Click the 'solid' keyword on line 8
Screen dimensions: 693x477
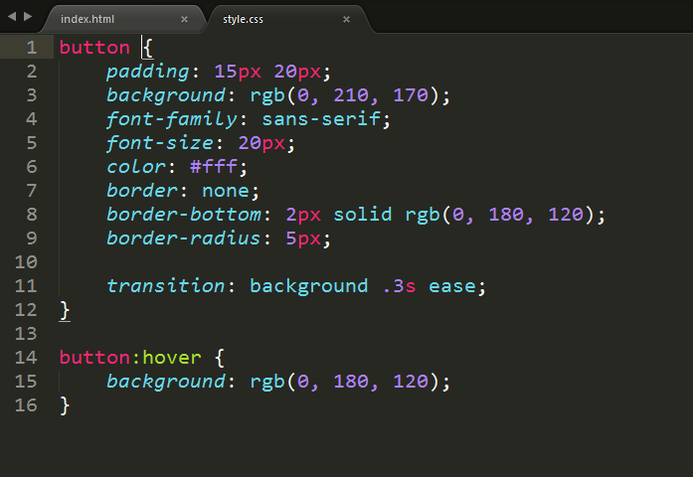pos(363,215)
